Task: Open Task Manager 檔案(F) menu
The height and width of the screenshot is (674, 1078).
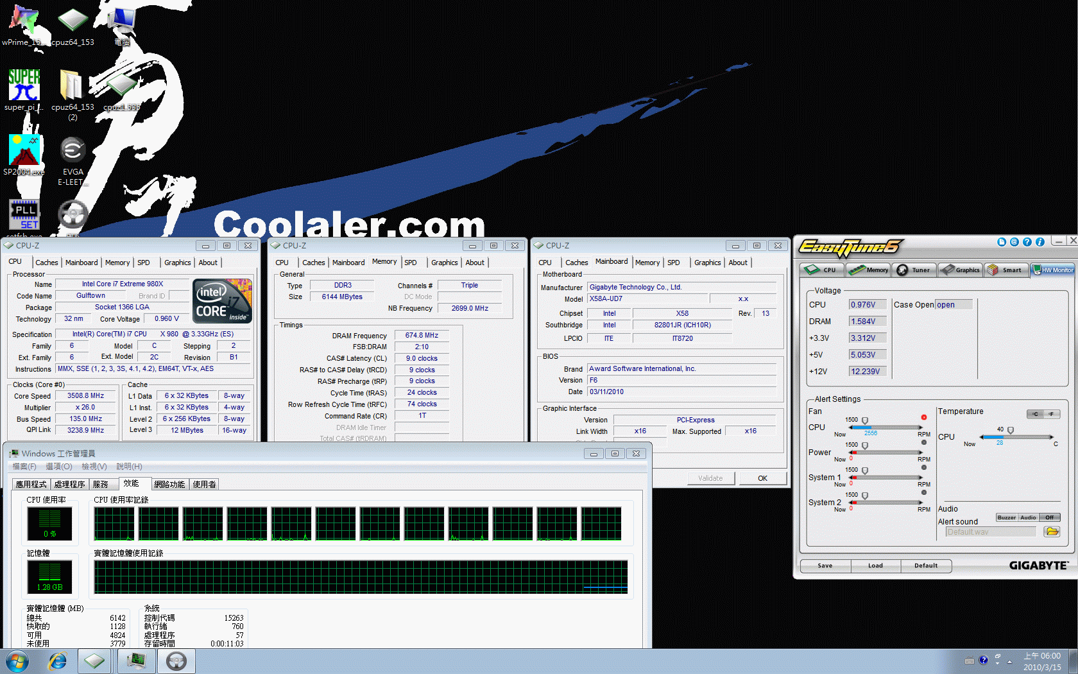Action: click(x=24, y=467)
